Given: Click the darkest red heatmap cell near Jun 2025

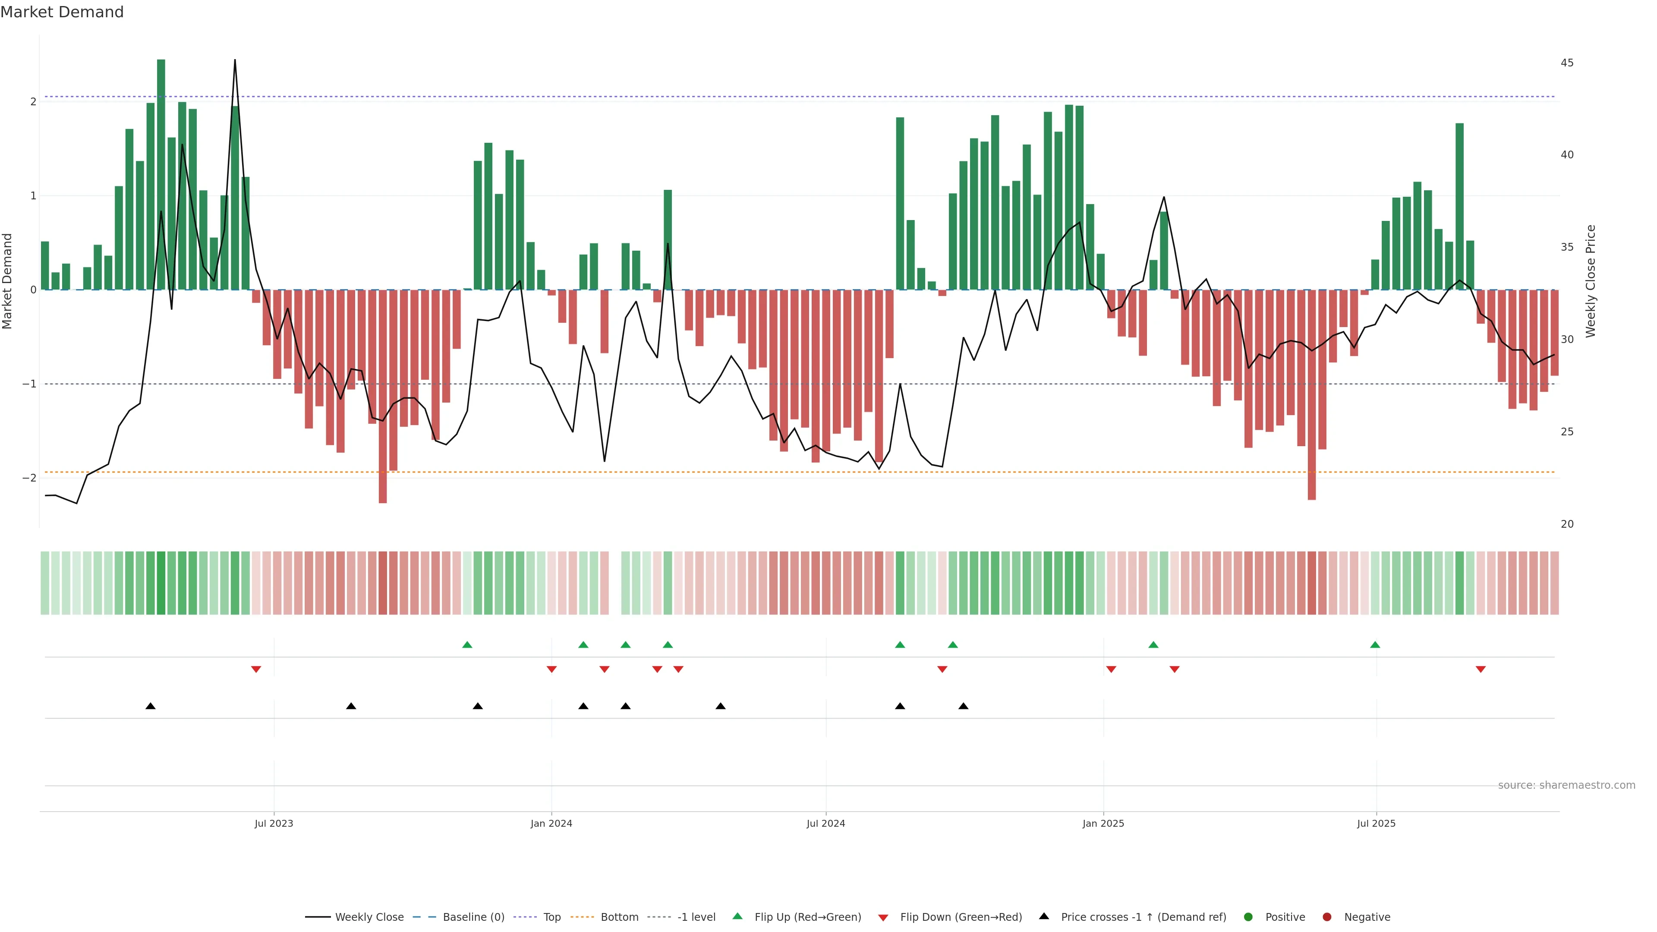Looking at the screenshot, I should 1312,583.
